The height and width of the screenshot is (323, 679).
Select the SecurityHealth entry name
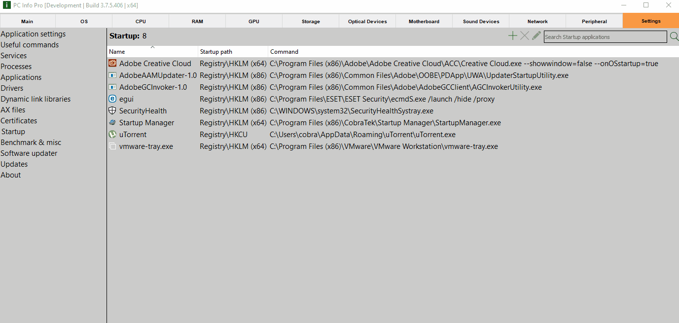(143, 111)
